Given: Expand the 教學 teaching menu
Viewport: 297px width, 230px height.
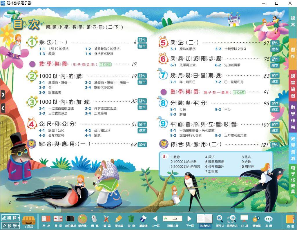Looking at the screenshot, I should (x=11, y=225).
